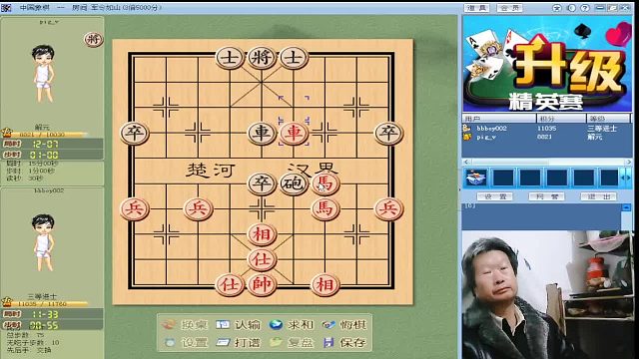Viewport: 639px width, 359px height.
Task: Click the 设置 button under the item slots
Action: pyautogui.click(x=495, y=196)
